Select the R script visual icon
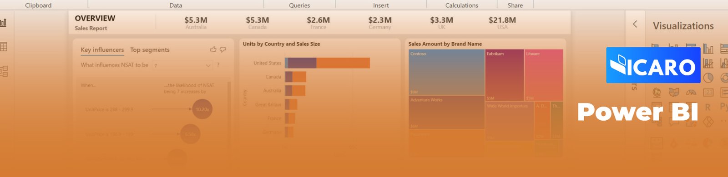728x177 pixels. pyautogui.click(x=708, y=108)
